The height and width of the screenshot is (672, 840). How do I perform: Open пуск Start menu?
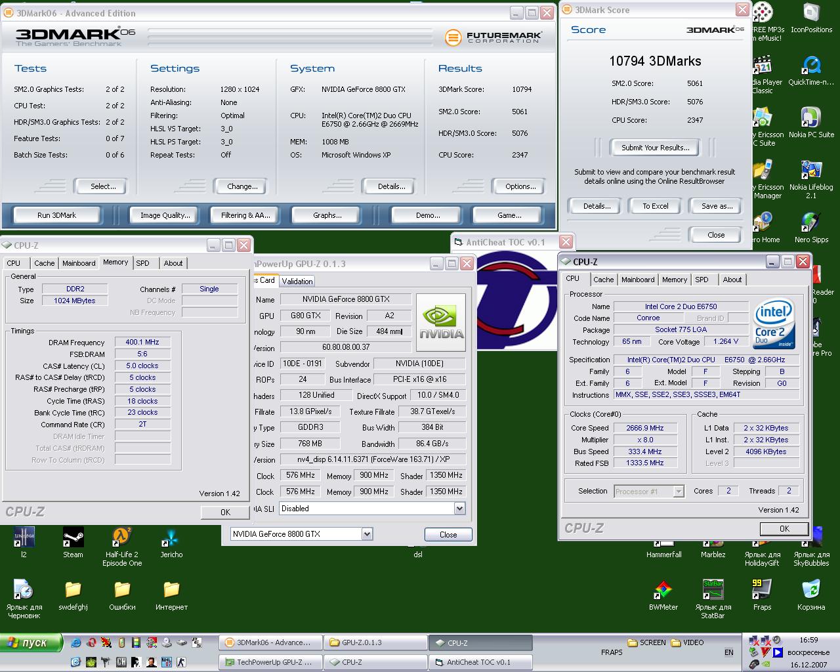[x=31, y=642]
